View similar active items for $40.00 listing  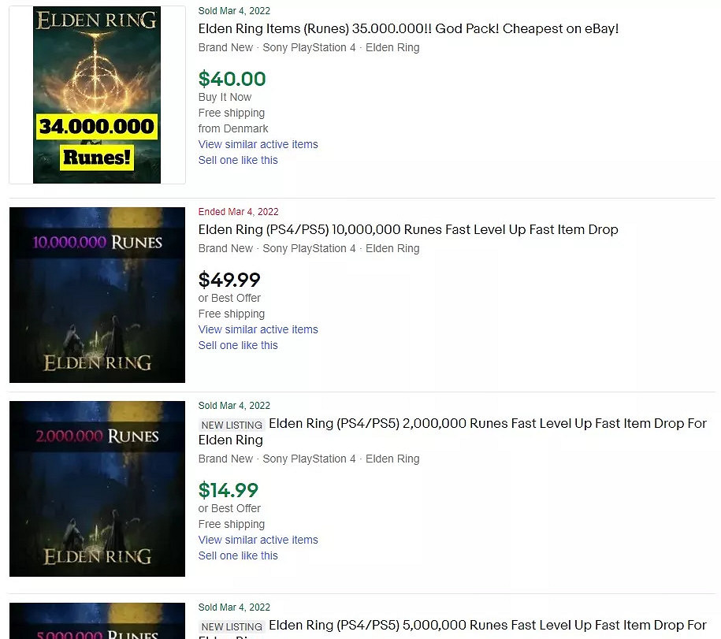258,144
